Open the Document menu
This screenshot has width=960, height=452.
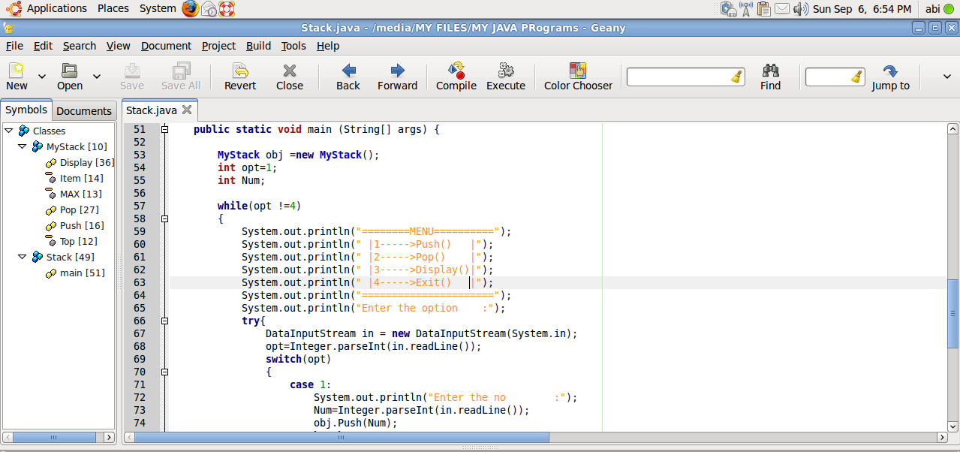[166, 46]
